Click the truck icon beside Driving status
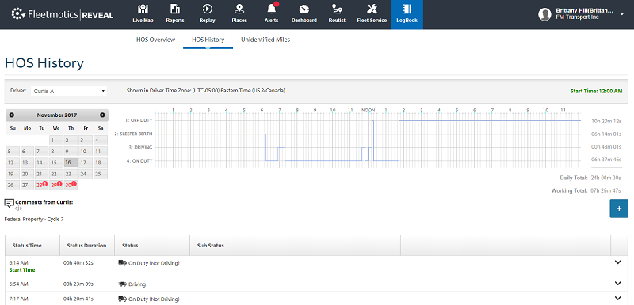 pyautogui.click(x=123, y=284)
